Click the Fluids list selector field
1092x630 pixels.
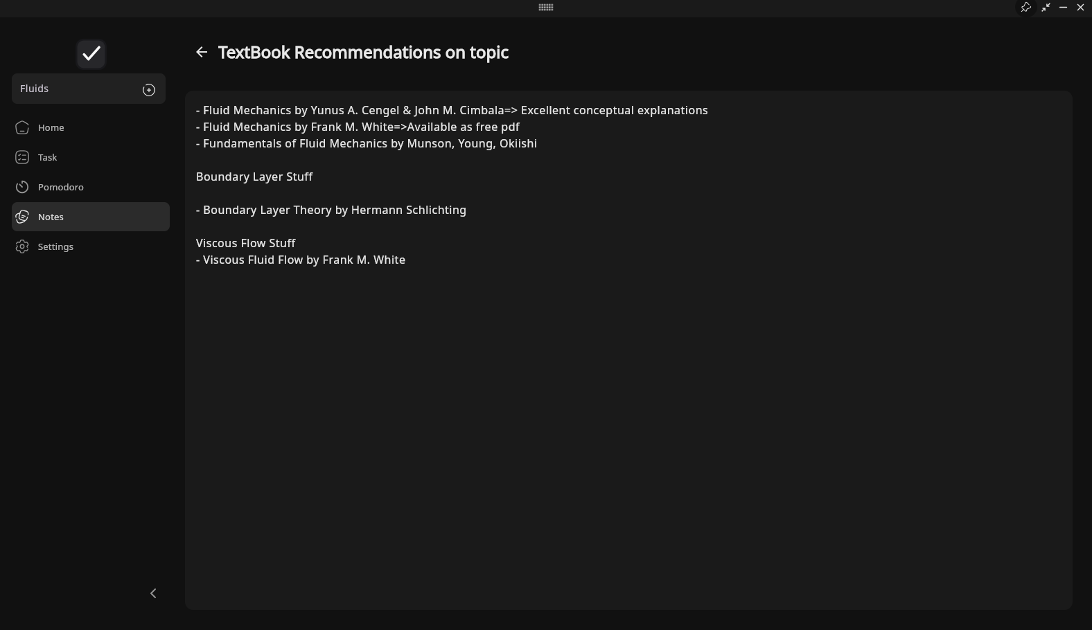point(89,89)
